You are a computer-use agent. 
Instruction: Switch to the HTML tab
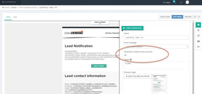coord(8,17)
